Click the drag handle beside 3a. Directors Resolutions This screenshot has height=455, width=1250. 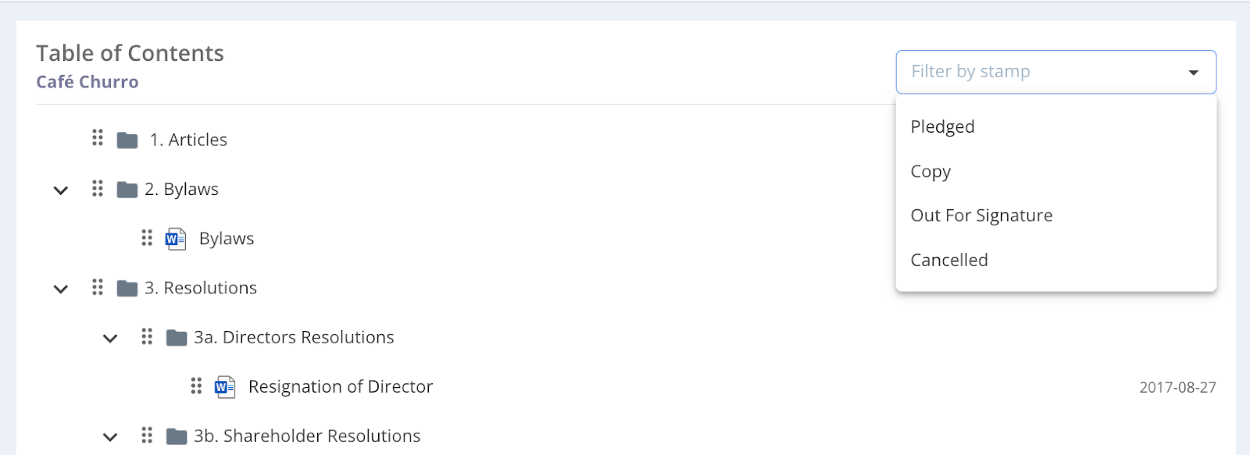click(x=147, y=337)
